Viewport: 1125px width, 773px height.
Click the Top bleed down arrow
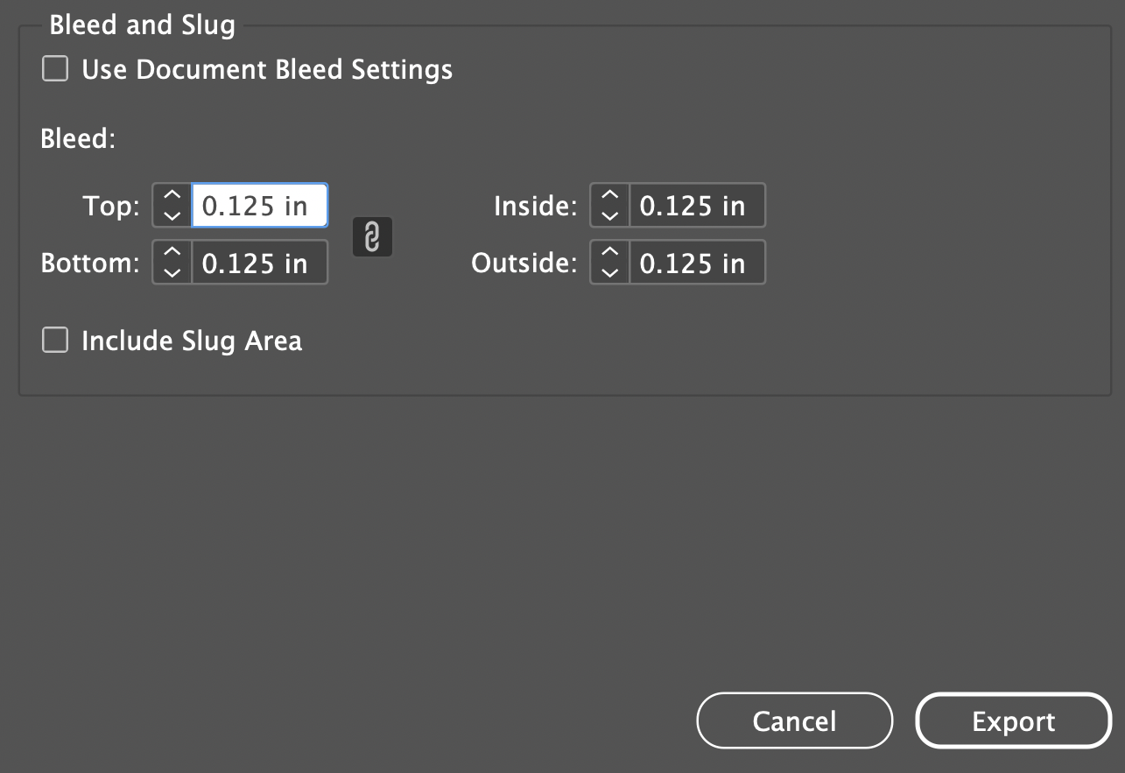pyautogui.click(x=172, y=215)
